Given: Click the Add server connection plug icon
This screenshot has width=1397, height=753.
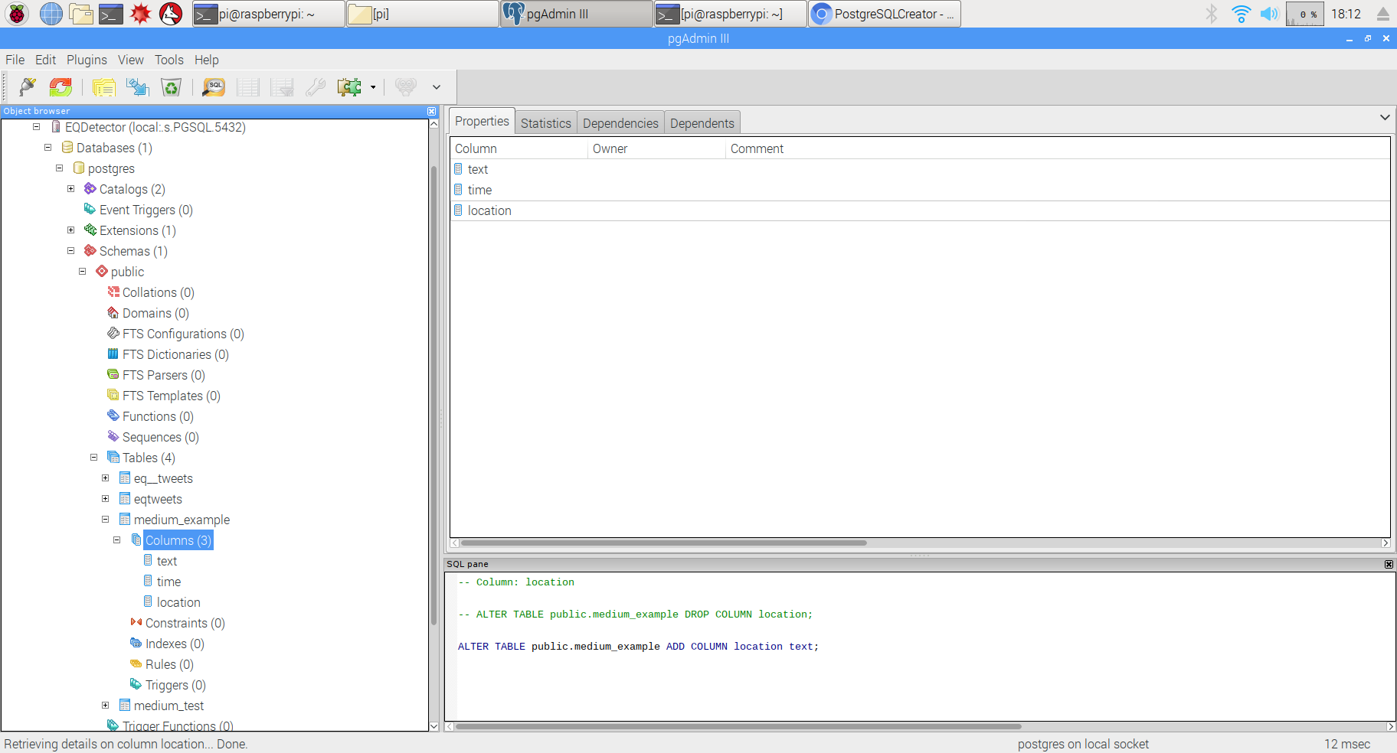Looking at the screenshot, I should point(28,87).
